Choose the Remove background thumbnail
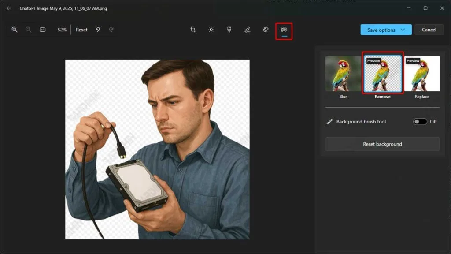Image resolution: width=451 pixels, height=254 pixels. point(383,74)
